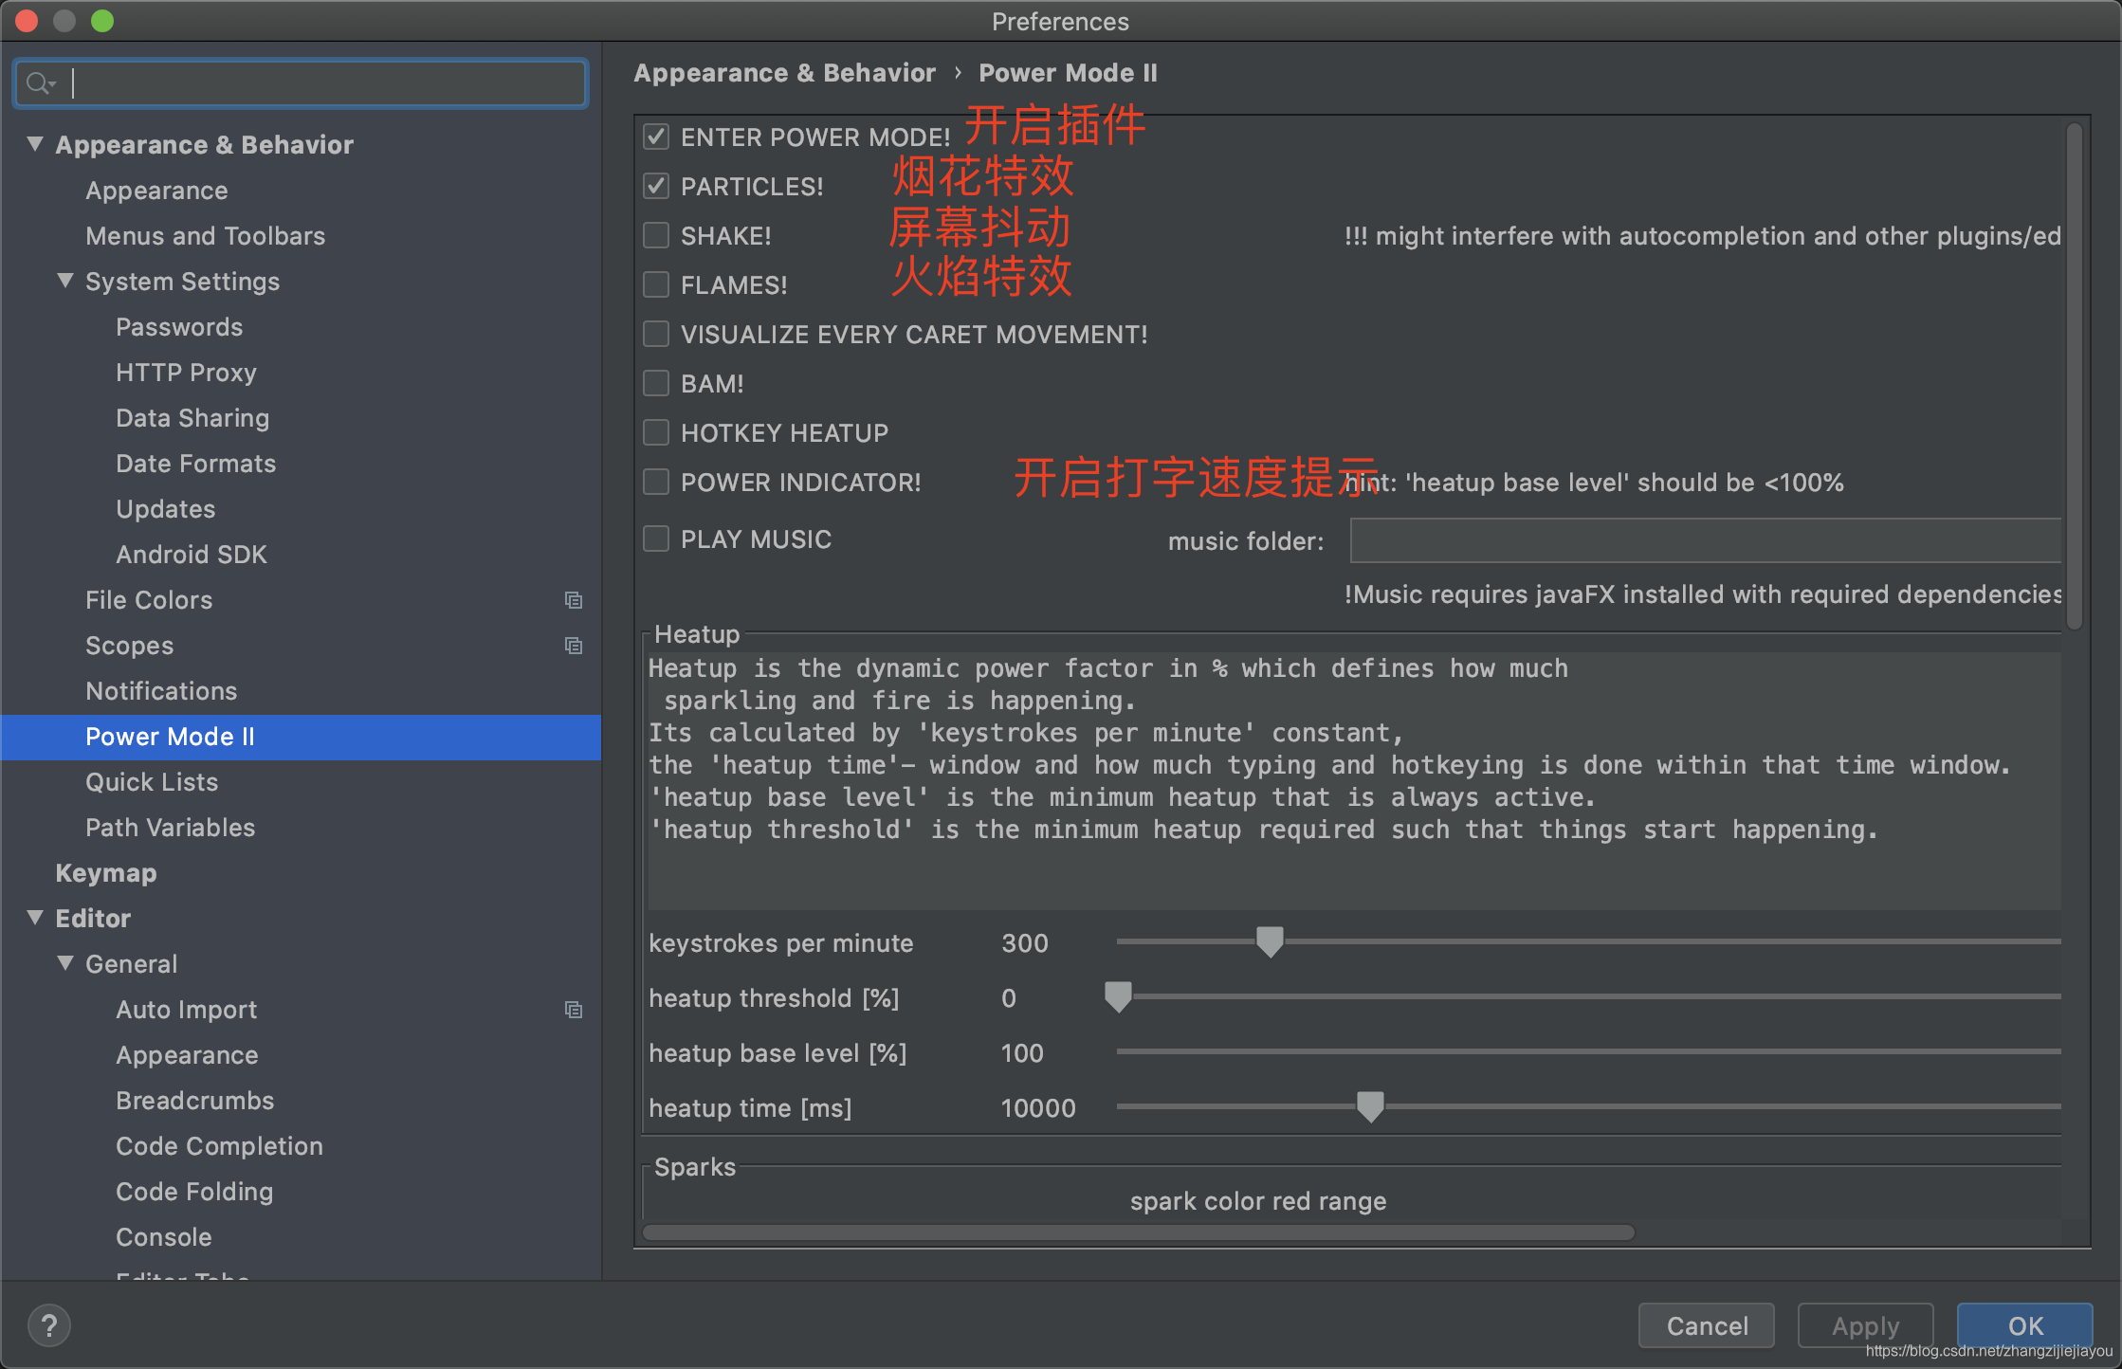Click the keystrokes per minute slider handle
Viewport: 2122px width, 1369px height.
click(1270, 942)
